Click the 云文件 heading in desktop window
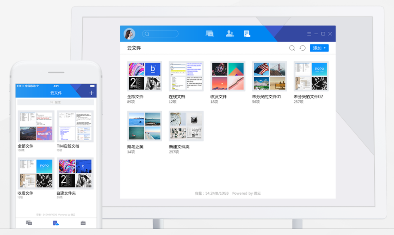The width and height of the screenshot is (394, 235). pyautogui.click(x=134, y=48)
